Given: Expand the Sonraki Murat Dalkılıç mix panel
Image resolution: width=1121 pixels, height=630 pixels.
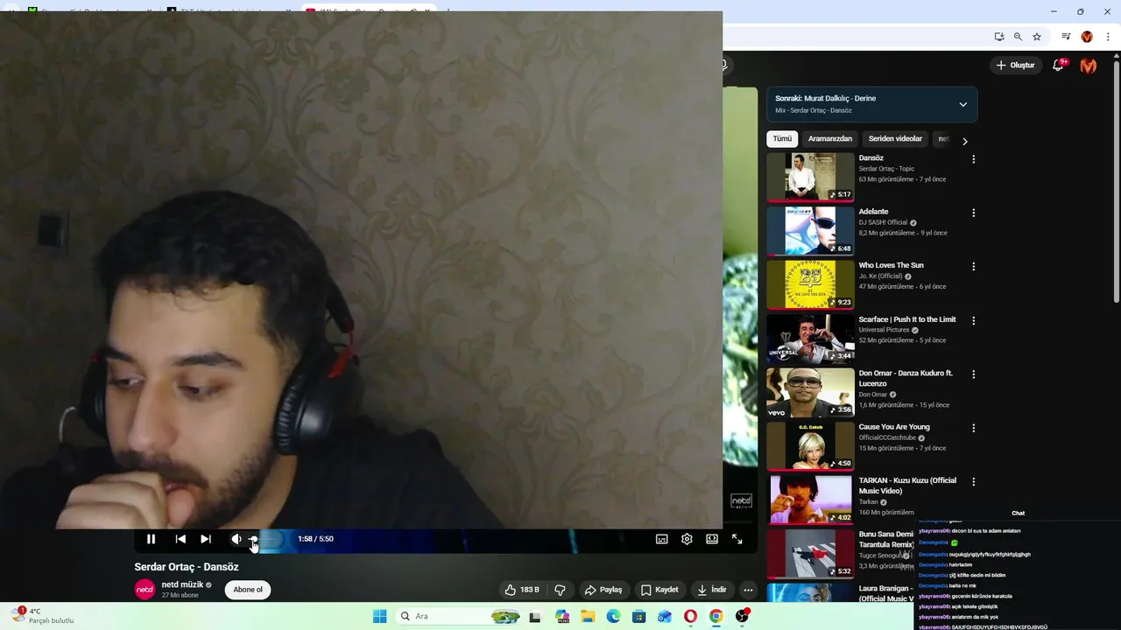Looking at the screenshot, I should (962, 104).
